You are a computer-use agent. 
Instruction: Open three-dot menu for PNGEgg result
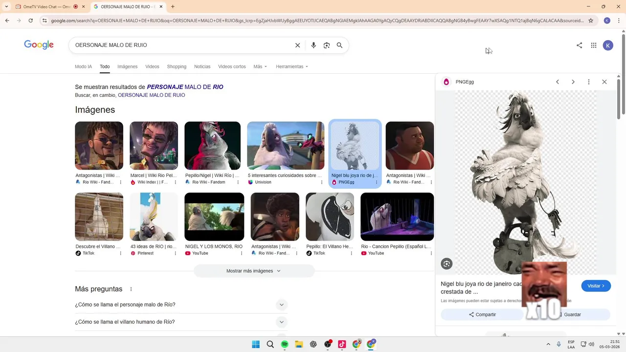pos(377,182)
